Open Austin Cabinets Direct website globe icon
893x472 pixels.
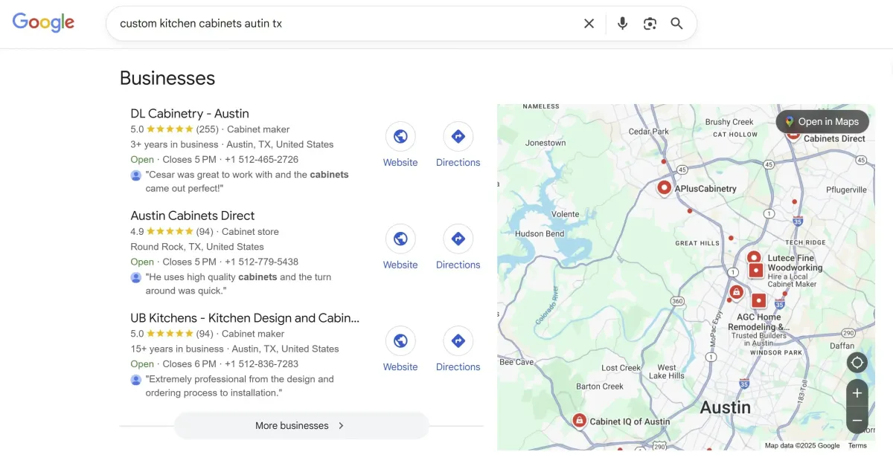[400, 239]
